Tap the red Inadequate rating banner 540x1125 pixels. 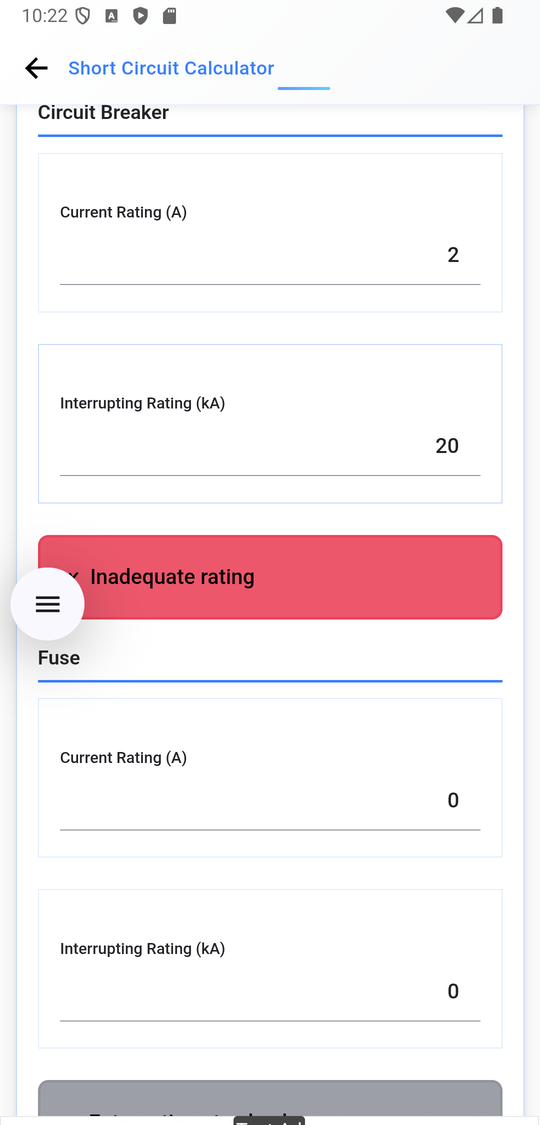point(300,577)
